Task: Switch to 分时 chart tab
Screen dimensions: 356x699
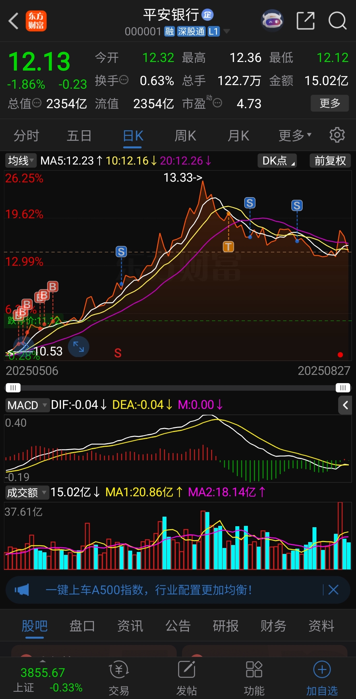Action: click(x=26, y=136)
